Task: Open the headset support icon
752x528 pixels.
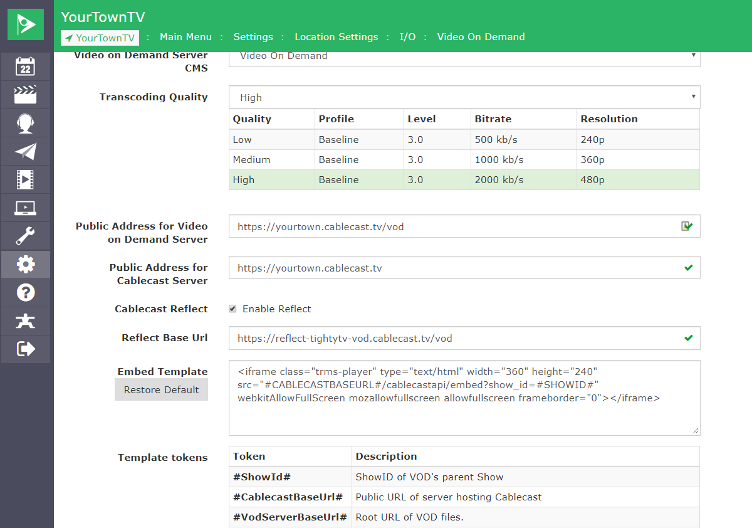Action: click(x=26, y=123)
